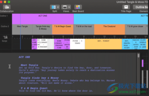Viewport: 149px width, 96px height.
Task: Click the Split view icon
Action: [x=54, y=7]
